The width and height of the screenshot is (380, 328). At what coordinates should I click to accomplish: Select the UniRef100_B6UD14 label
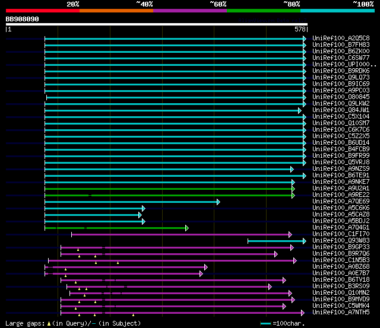(x=341, y=143)
